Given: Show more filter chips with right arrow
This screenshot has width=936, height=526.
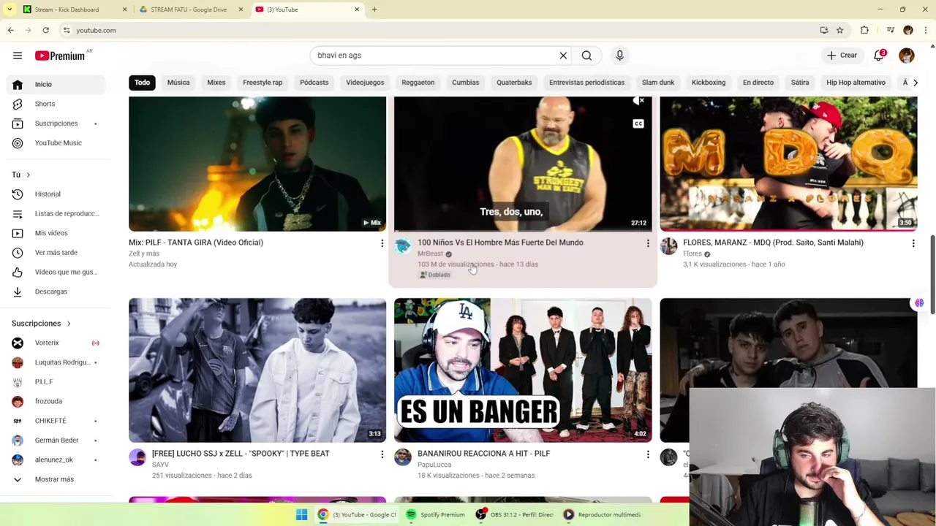Looking at the screenshot, I should coord(915,83).
